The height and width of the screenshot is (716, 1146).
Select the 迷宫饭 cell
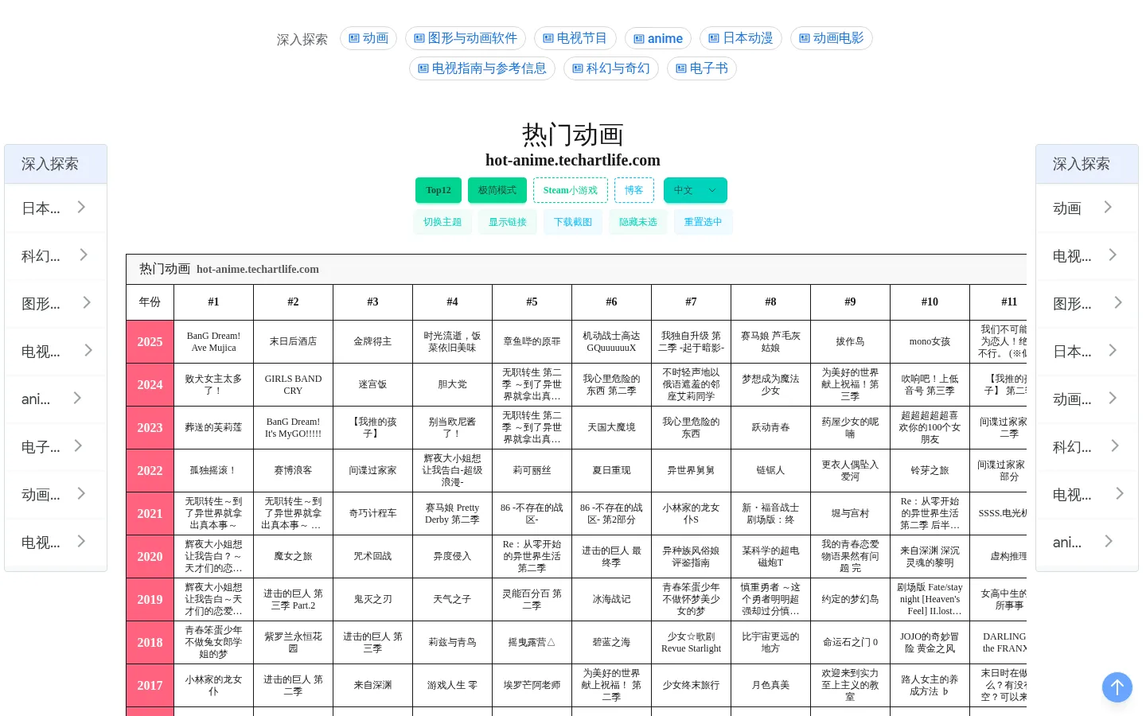click(x=372, y=384)
